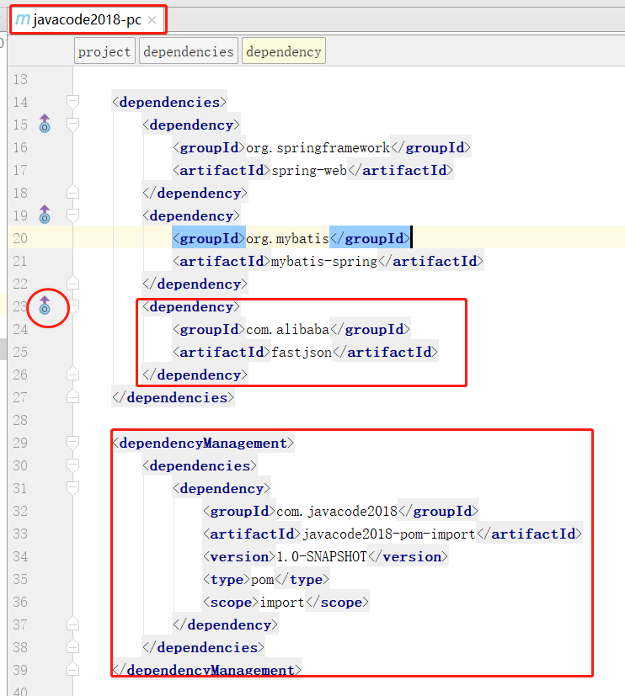
Task: Collapse the inner dependencies block at line 30
Action: point(72,465)
